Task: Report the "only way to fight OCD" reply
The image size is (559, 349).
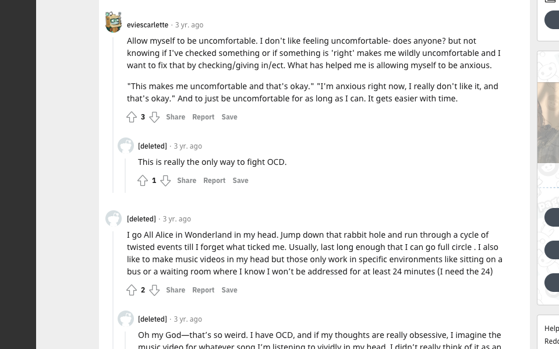Action: point(214,181)
